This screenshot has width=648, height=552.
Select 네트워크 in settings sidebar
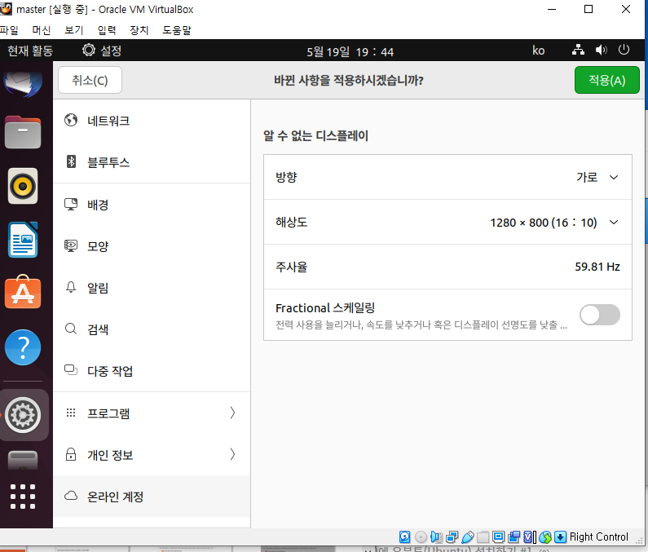(152, 121)
